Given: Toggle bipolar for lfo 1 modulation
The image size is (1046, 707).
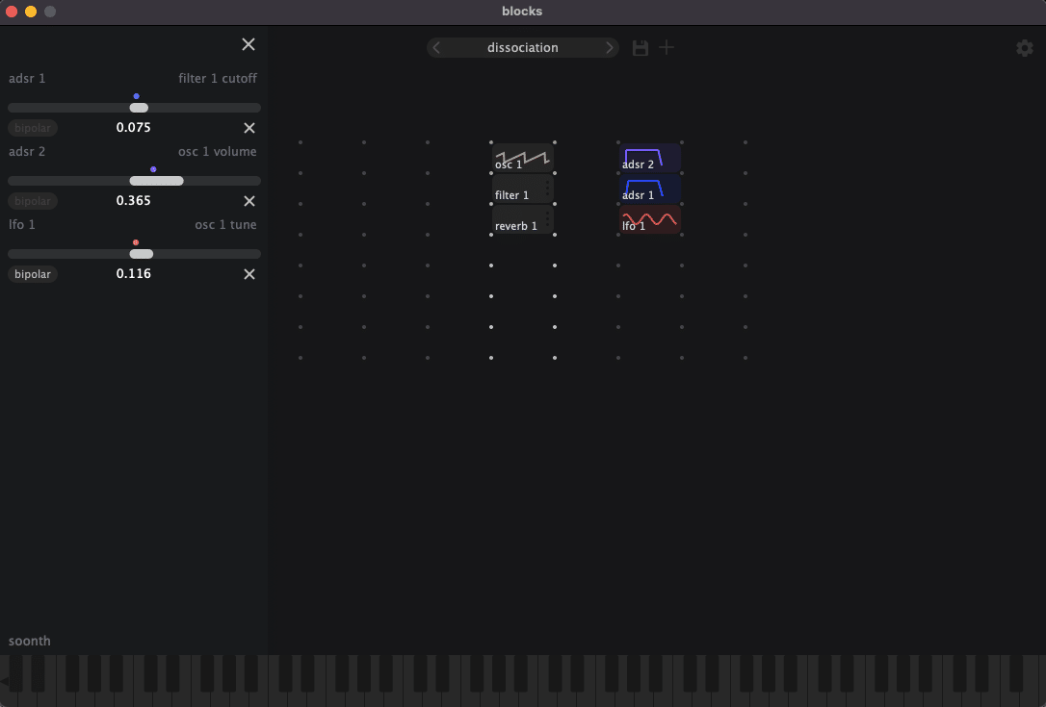Looking at the screenshot, I should 33,274.
